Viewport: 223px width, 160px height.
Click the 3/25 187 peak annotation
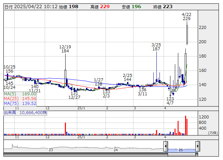point(156,47)
